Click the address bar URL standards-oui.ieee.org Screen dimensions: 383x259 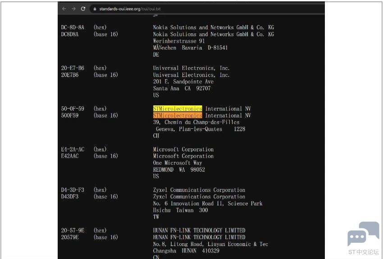[x=130, y=9]
